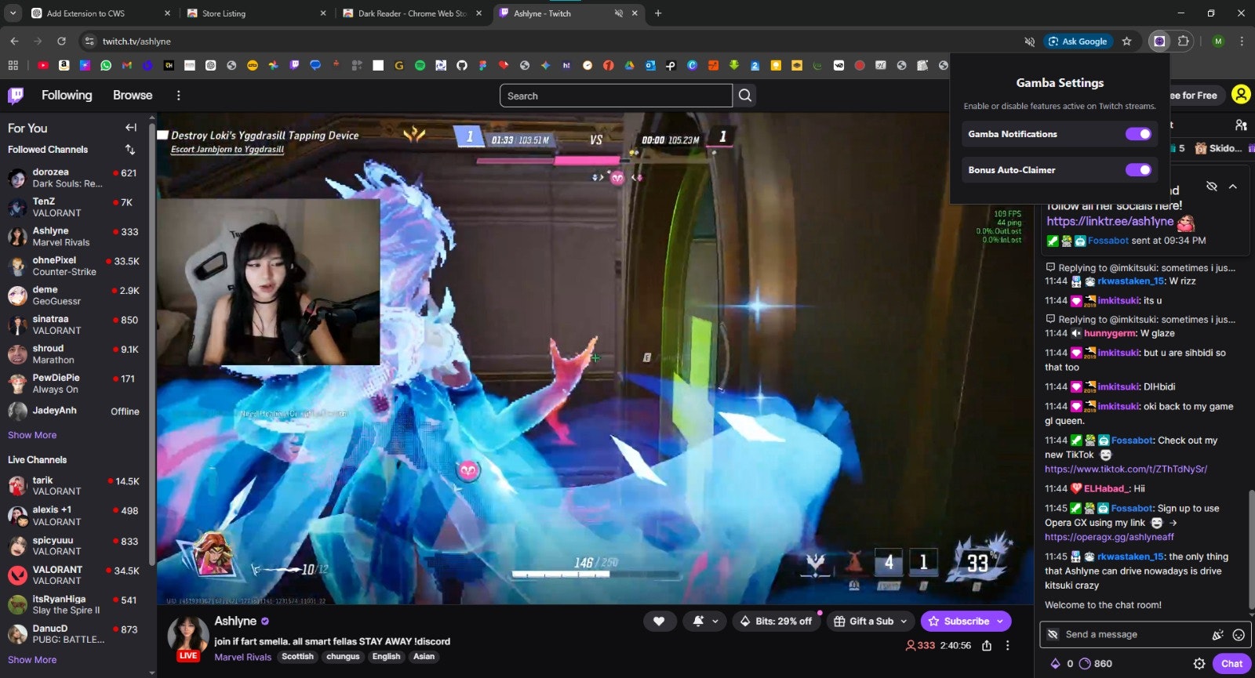Image resolution: width=1255 pixels, height=678 pixels.
Task: Show More live channels
Action: [x=32, y=660]
